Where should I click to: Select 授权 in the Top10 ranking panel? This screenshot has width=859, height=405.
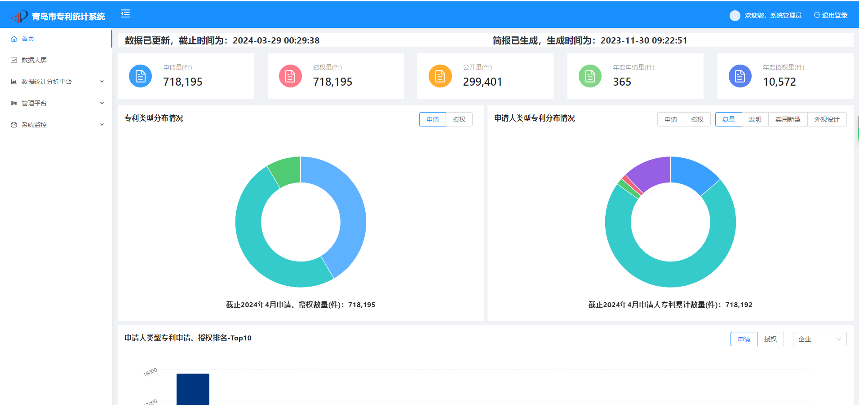pyautogui.click(x=770, y=339)
